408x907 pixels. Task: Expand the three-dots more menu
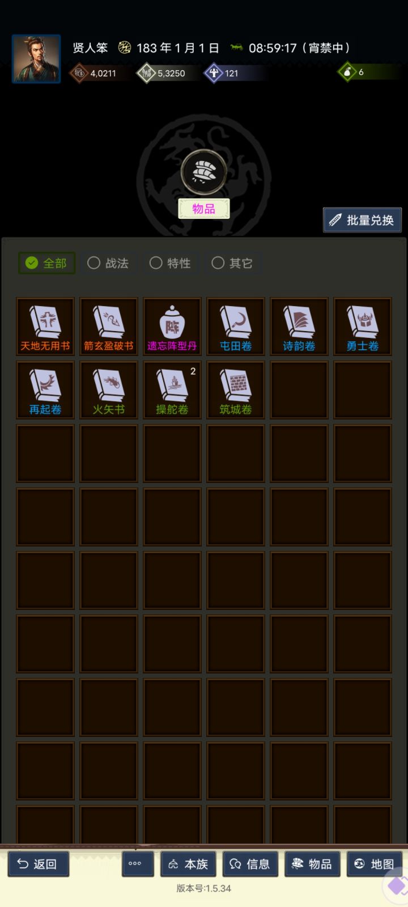135,864
